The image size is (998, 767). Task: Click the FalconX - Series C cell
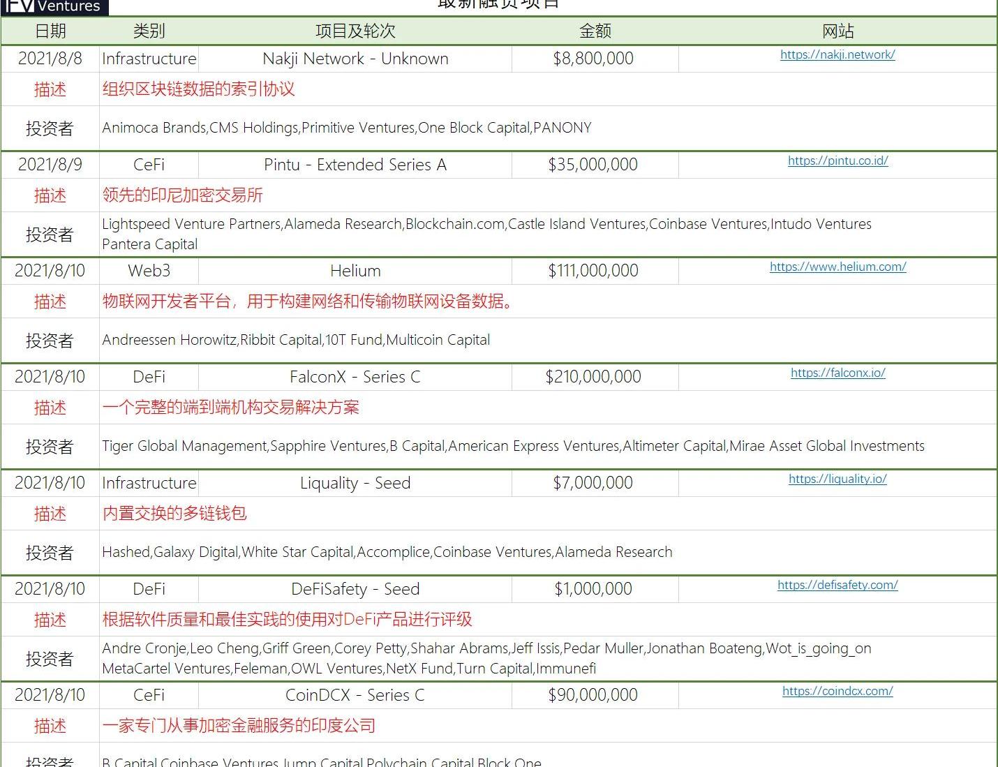[x=355, y=377]
